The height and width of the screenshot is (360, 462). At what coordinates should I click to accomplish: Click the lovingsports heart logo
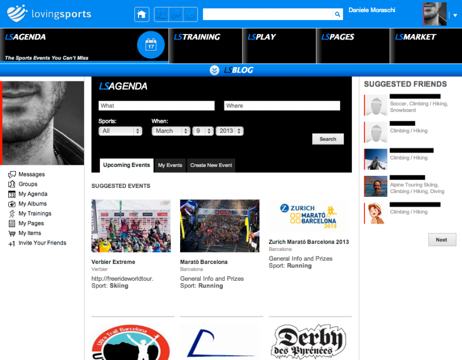pyautogui.click(x=17, y=14)
